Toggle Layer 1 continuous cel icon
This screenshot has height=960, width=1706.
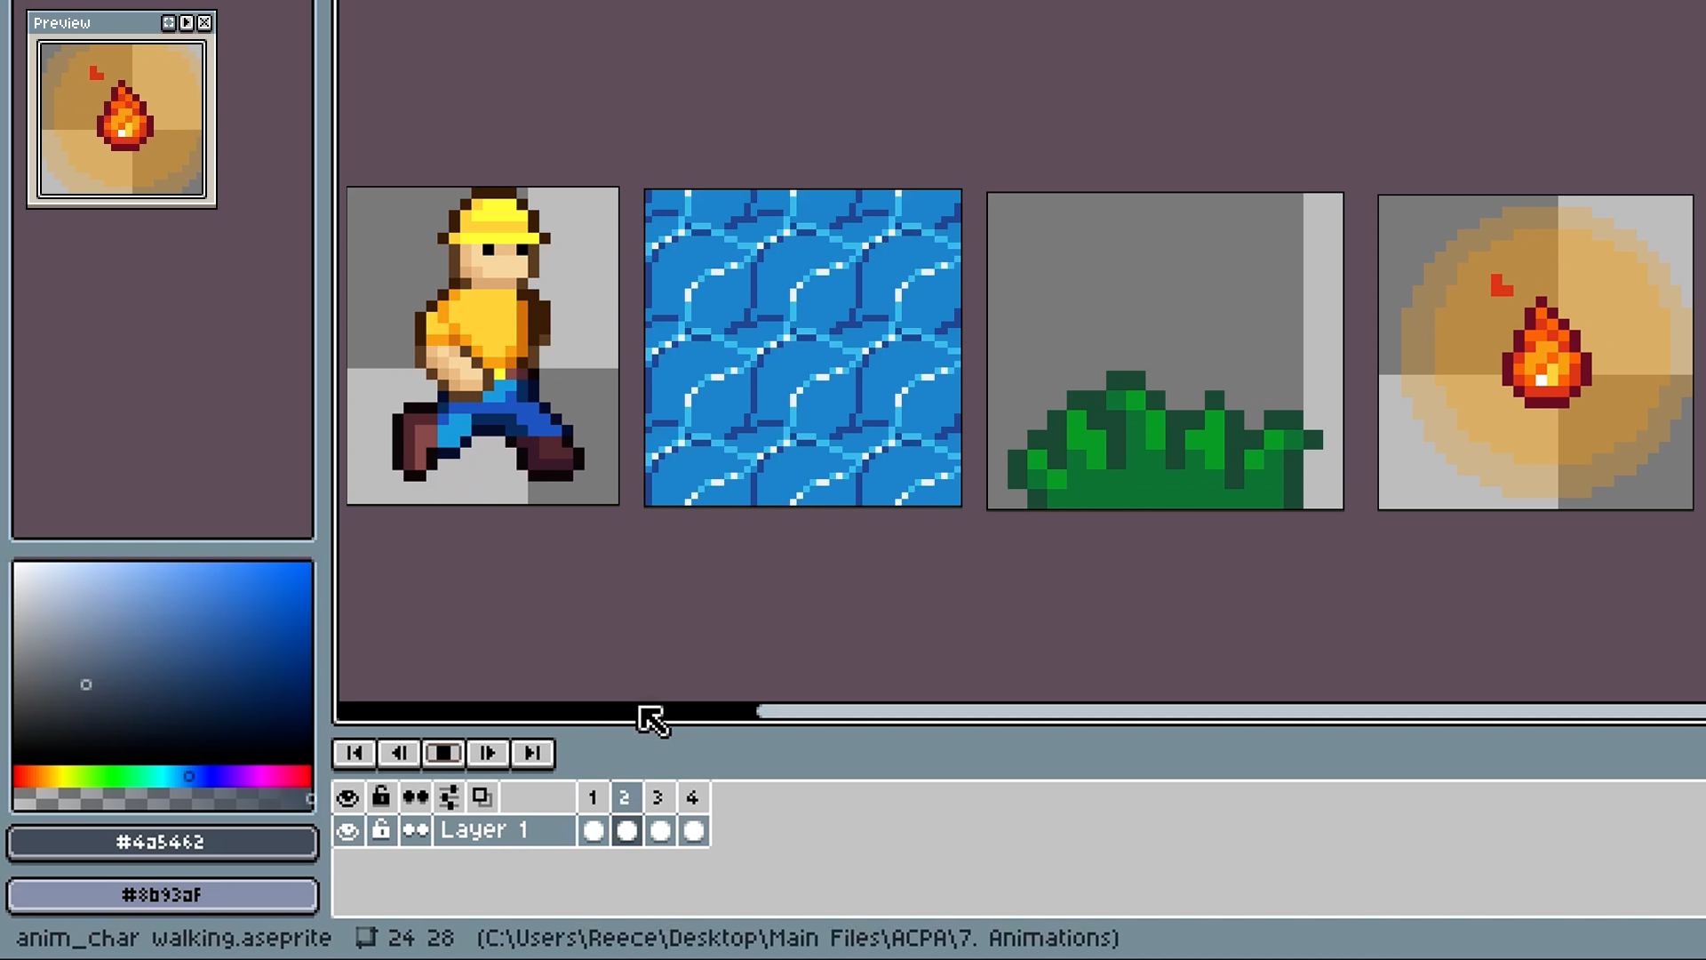[x=415, y=831]
